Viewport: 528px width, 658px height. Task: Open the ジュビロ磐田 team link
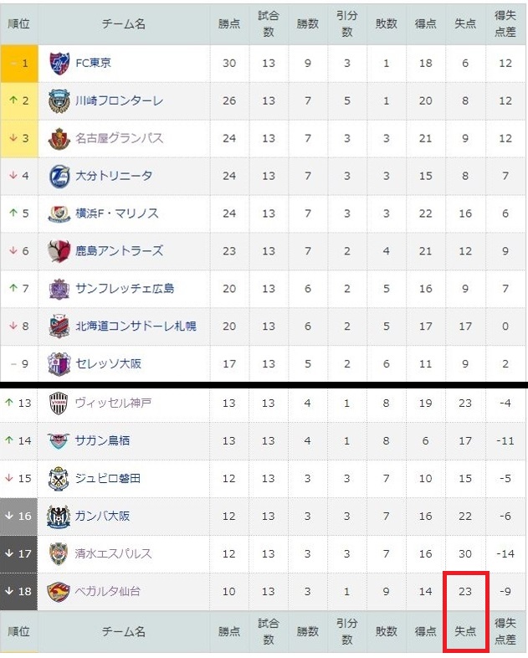108,478
